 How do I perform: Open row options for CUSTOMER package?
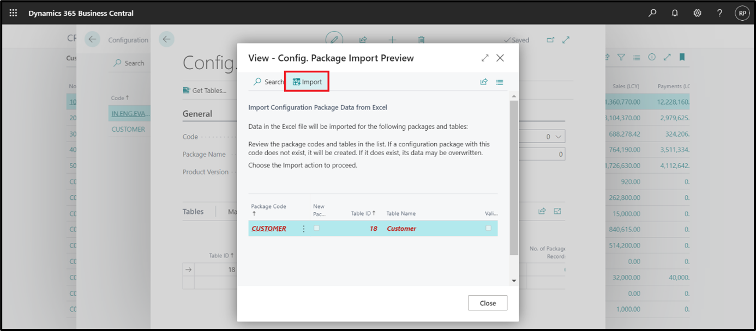pyautogui.click(x=304, y=229)
